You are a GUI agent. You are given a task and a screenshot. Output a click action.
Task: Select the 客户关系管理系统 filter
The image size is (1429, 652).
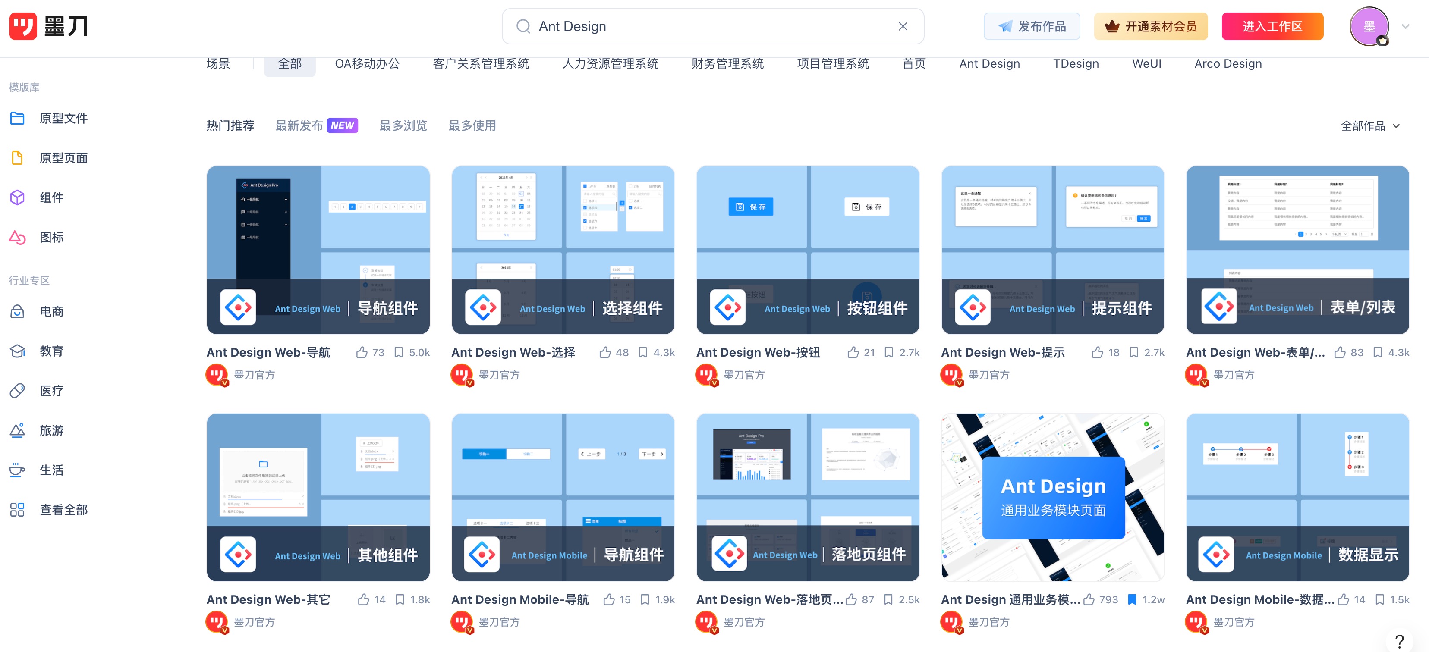point(480,64)
